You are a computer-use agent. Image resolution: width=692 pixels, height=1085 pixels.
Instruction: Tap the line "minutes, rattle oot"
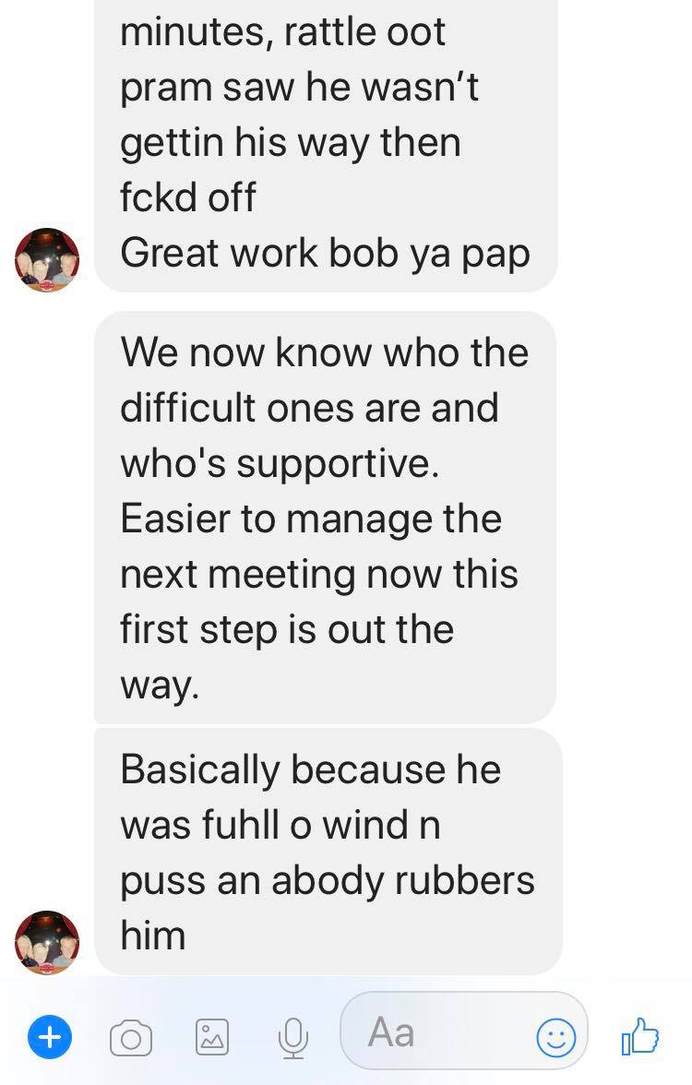(x=283, y=31)
